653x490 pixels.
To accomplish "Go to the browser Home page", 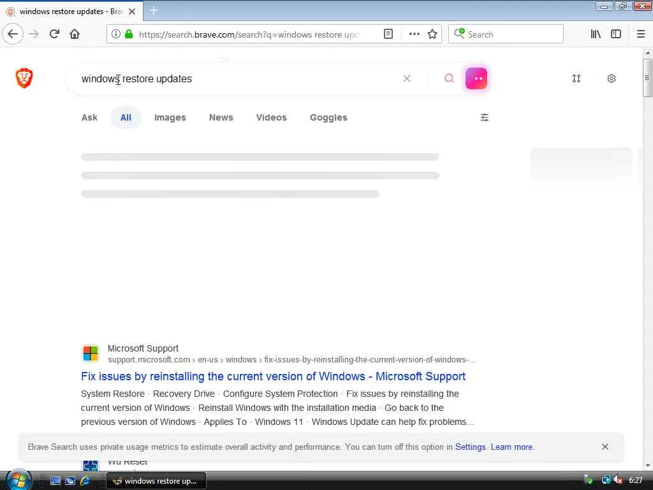I will [75, 34].
